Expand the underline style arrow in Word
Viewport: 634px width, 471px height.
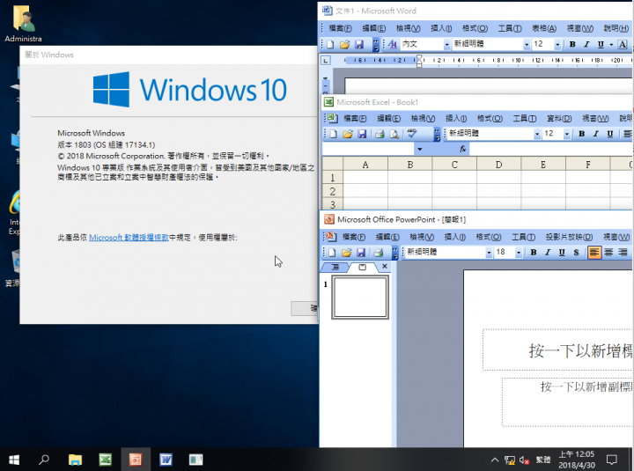click(x=611, y=45)
